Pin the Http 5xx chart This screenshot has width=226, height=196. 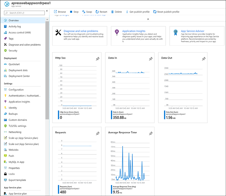(x=98, y=59)
